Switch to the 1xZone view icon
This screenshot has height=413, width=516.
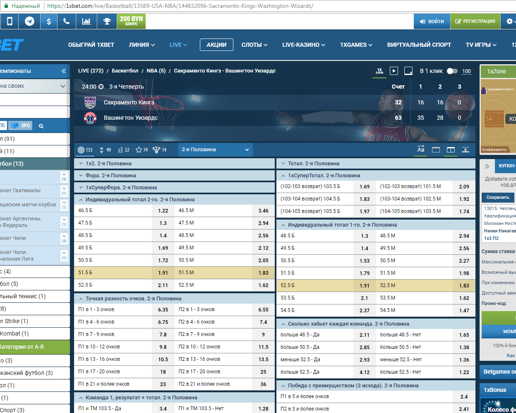379,71
